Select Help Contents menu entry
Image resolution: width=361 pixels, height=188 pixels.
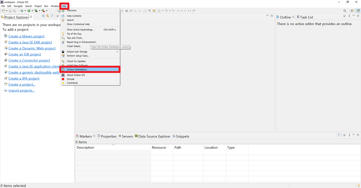90,16
